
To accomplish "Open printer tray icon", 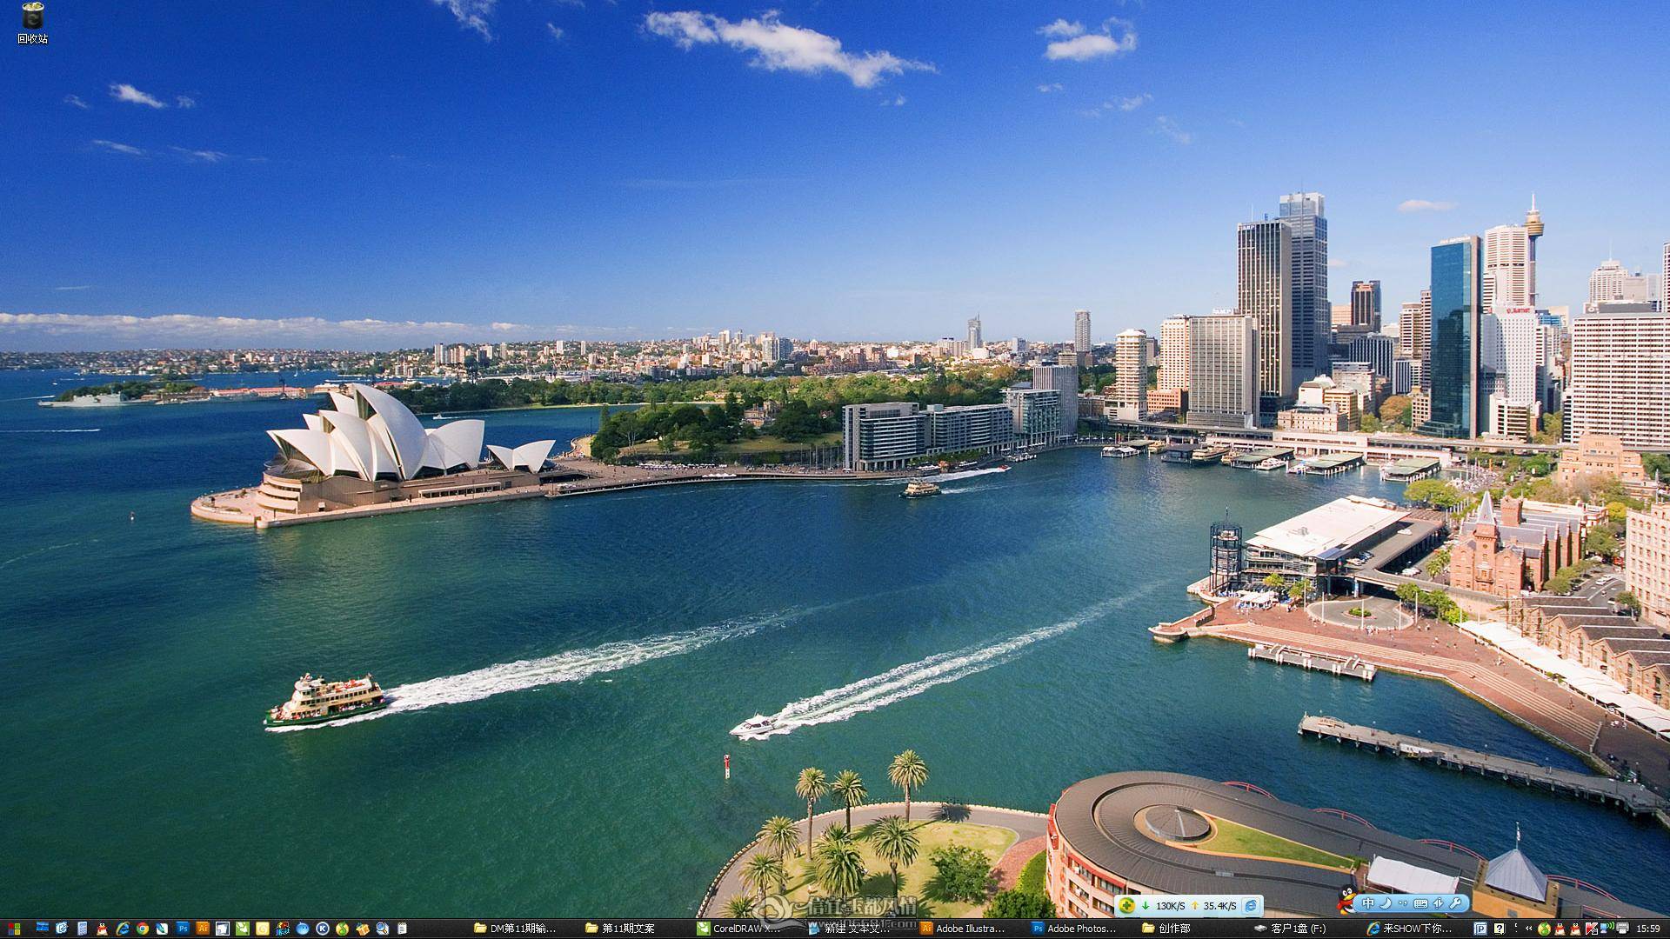I will click(1622, 929).
